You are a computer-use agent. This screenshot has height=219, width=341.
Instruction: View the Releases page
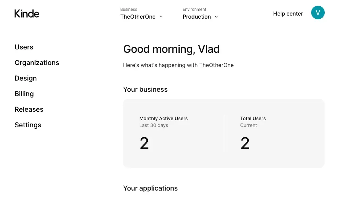point(29,109)
